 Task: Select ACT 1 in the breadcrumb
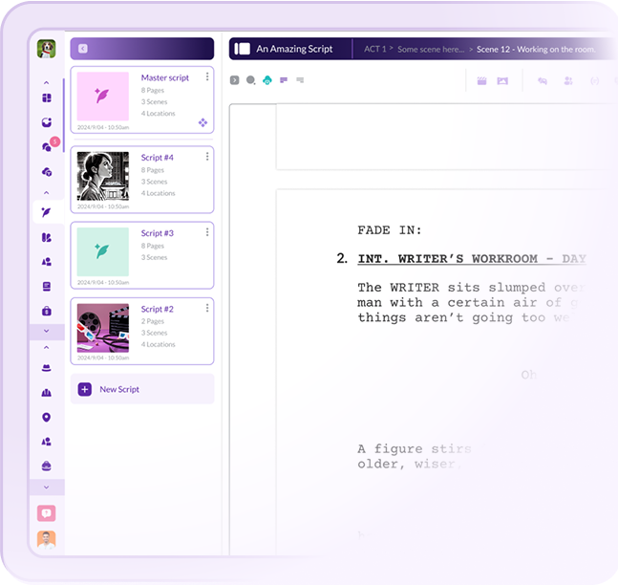point(375,49)
